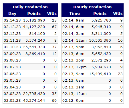Click the Daily Production table title

(30, 7)
